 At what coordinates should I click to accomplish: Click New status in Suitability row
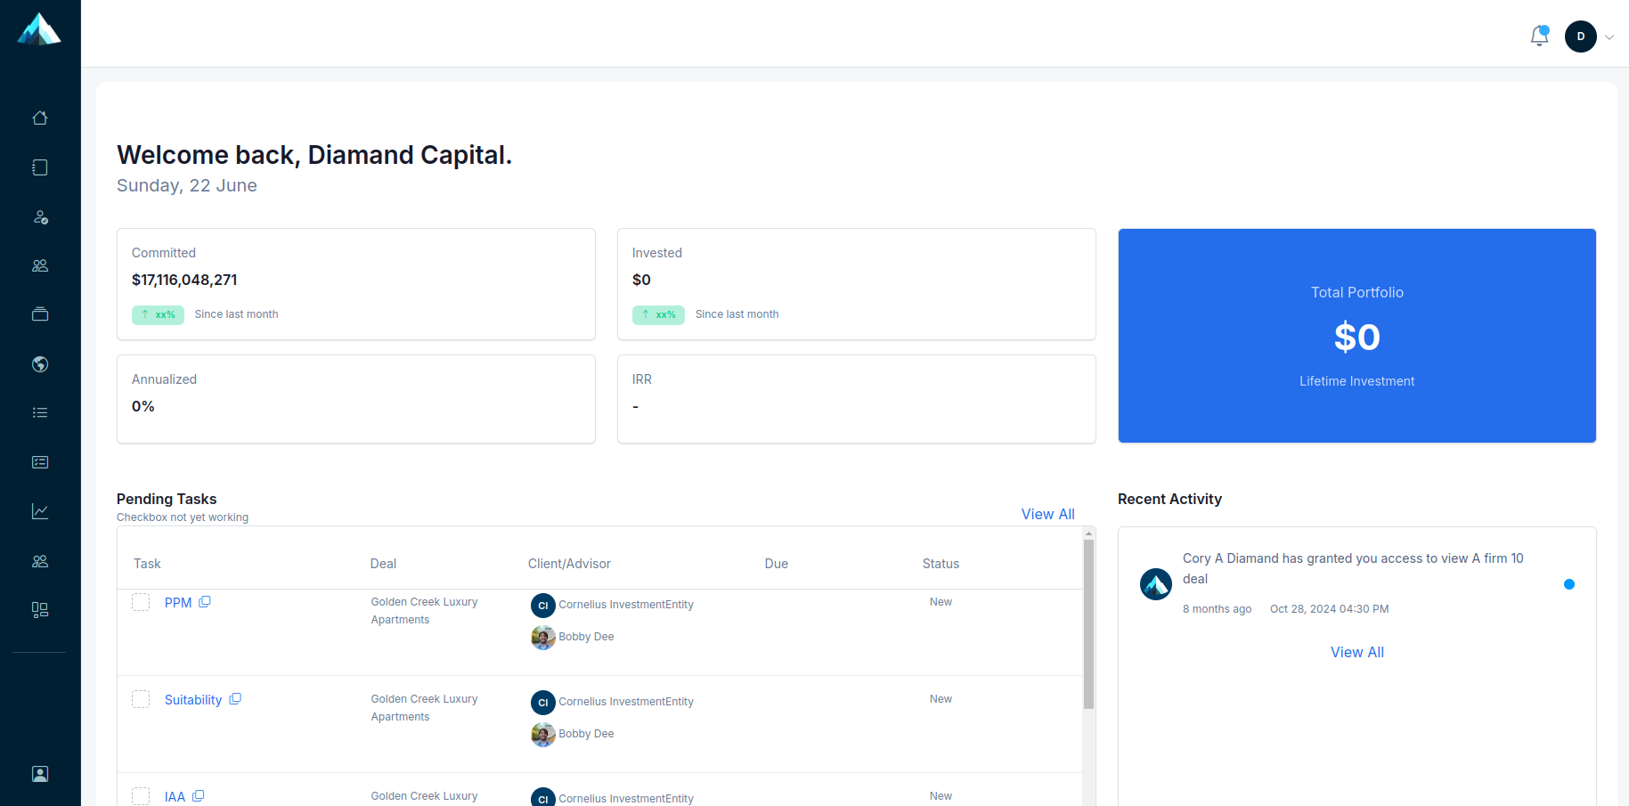(941, 699)
